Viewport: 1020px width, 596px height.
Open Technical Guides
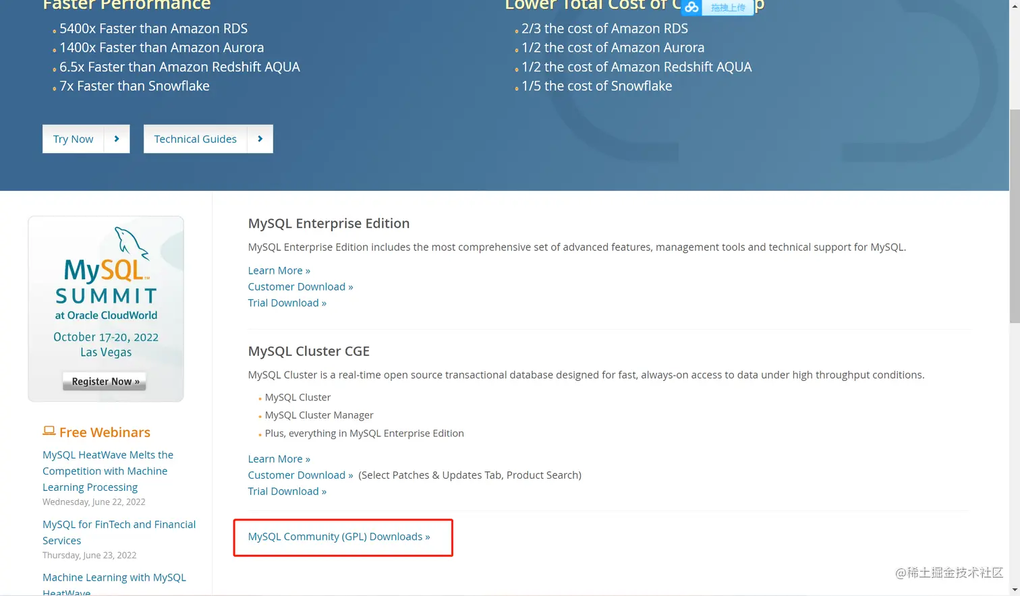pyautogui.click(x=195, y=139)
